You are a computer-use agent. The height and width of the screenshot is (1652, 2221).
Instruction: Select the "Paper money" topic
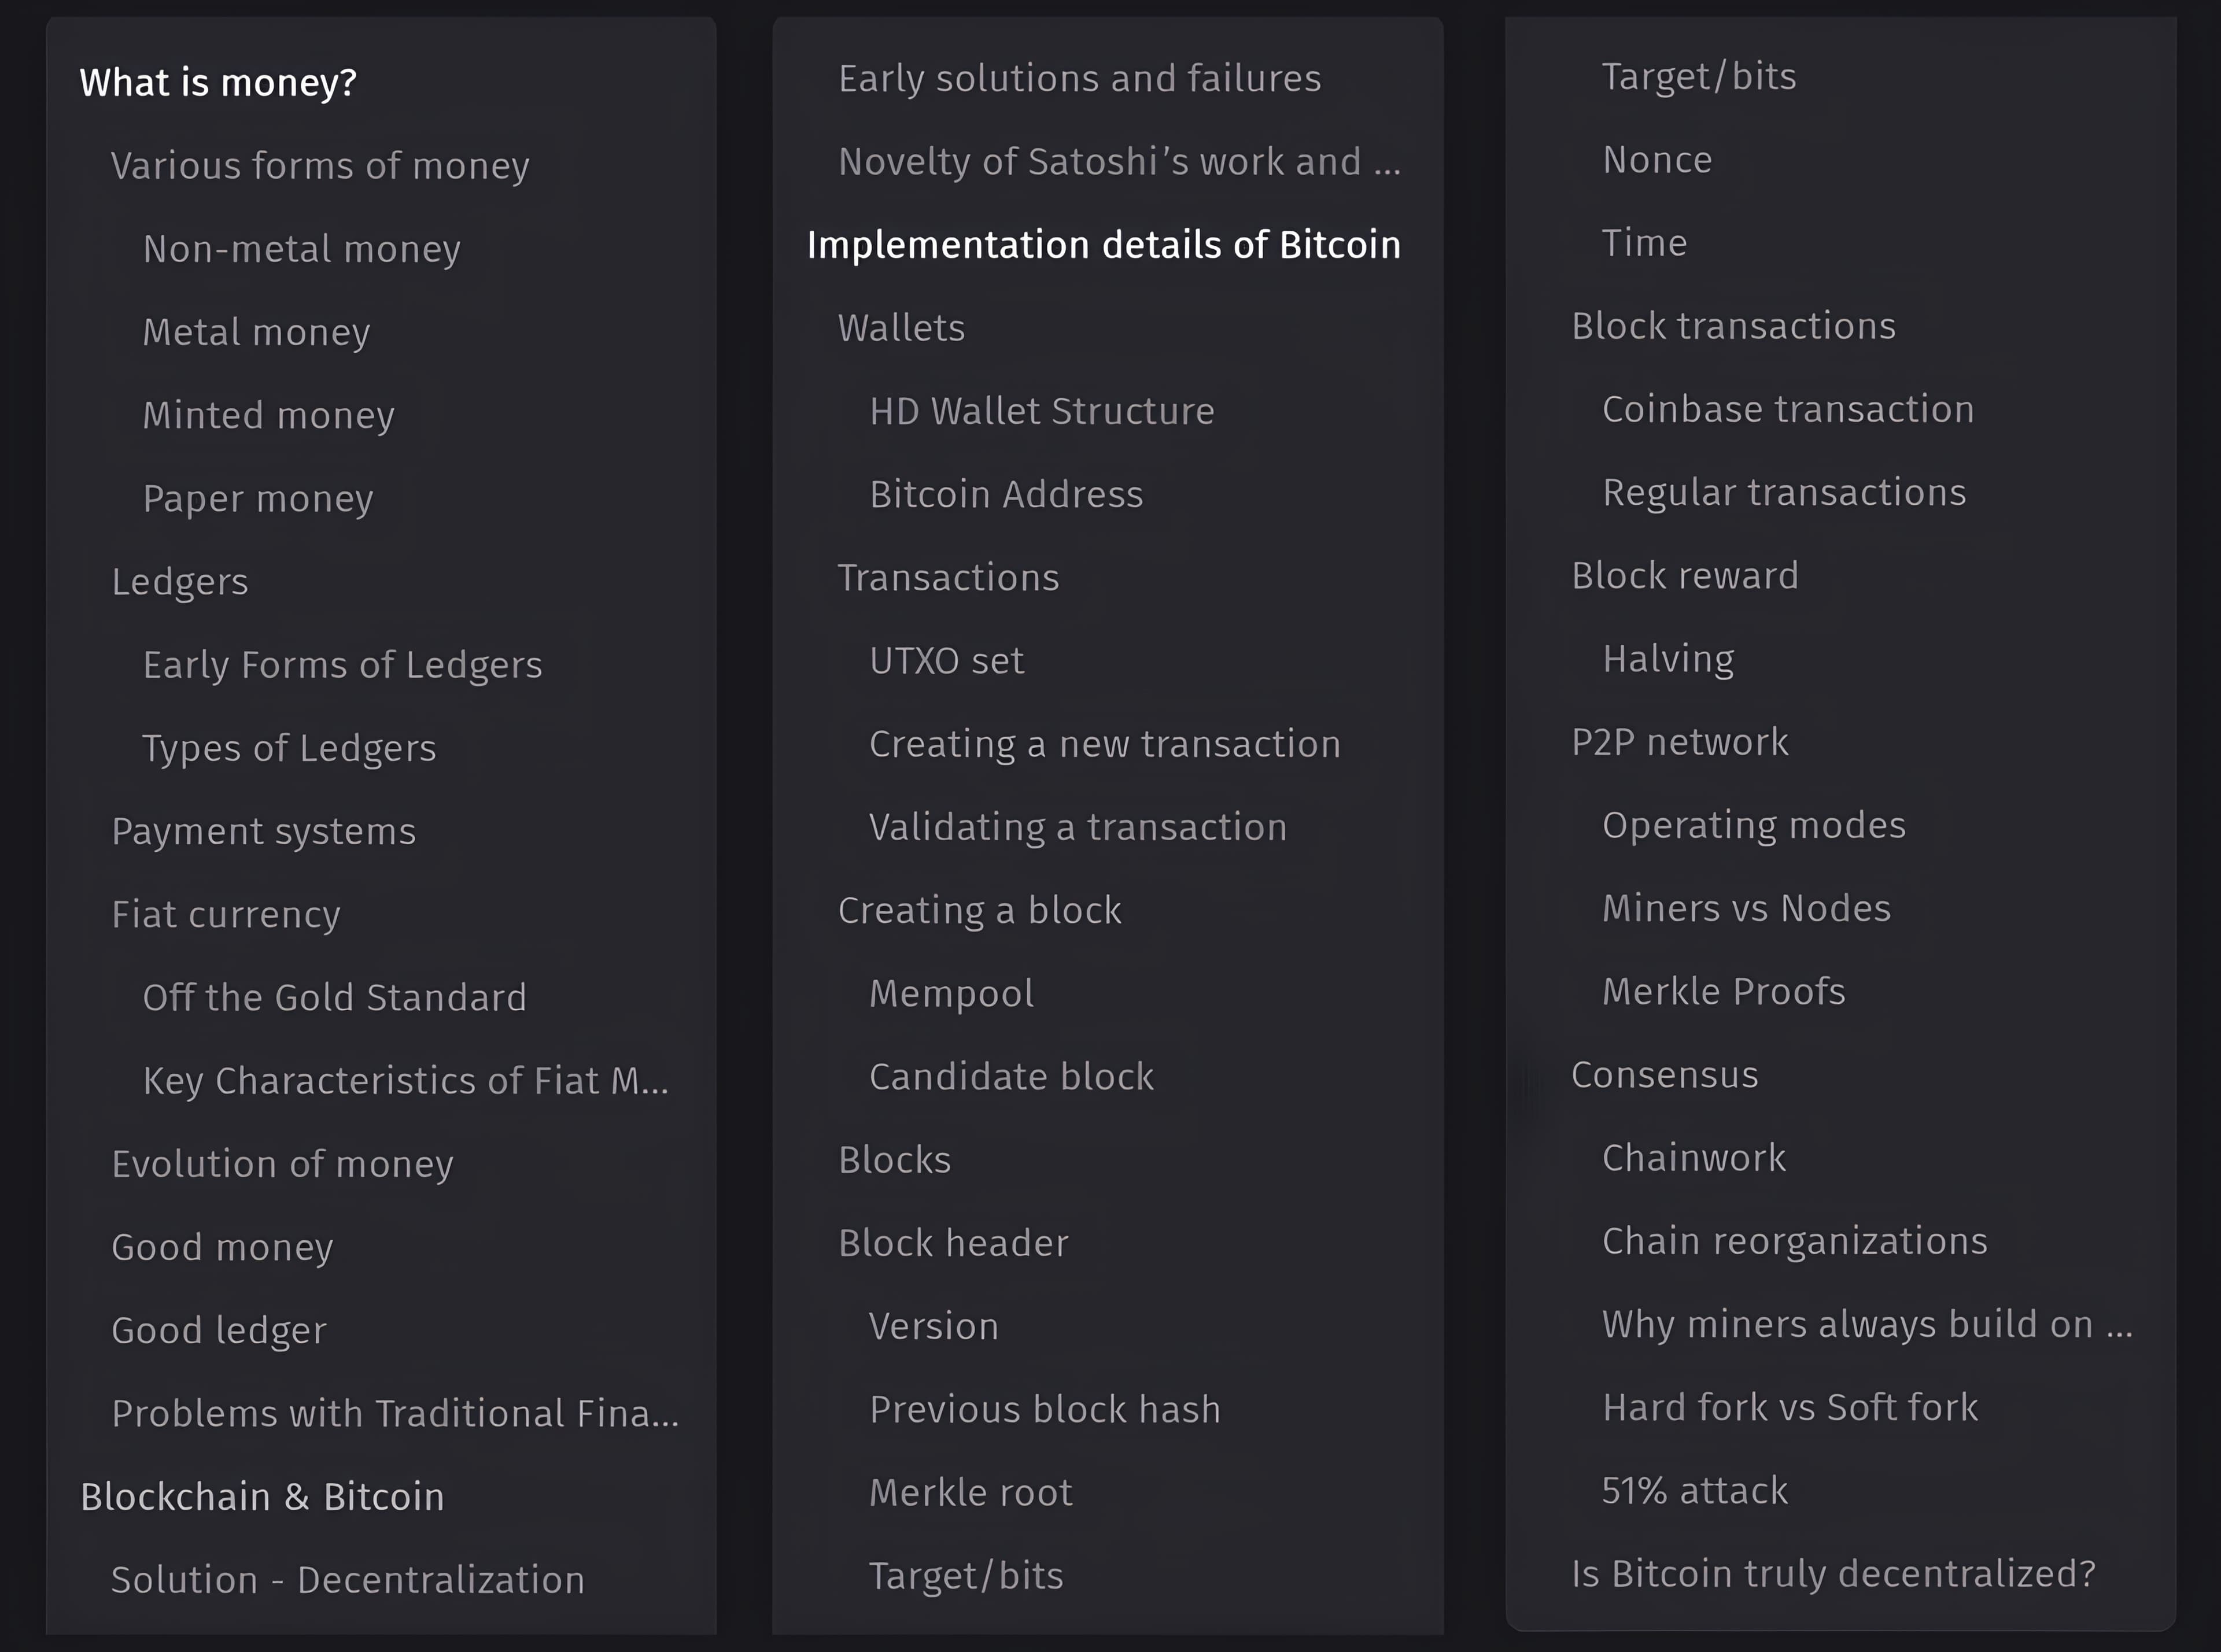[258, 498]
